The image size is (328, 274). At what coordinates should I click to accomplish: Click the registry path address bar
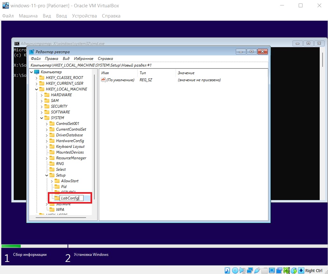pos(148,65)
